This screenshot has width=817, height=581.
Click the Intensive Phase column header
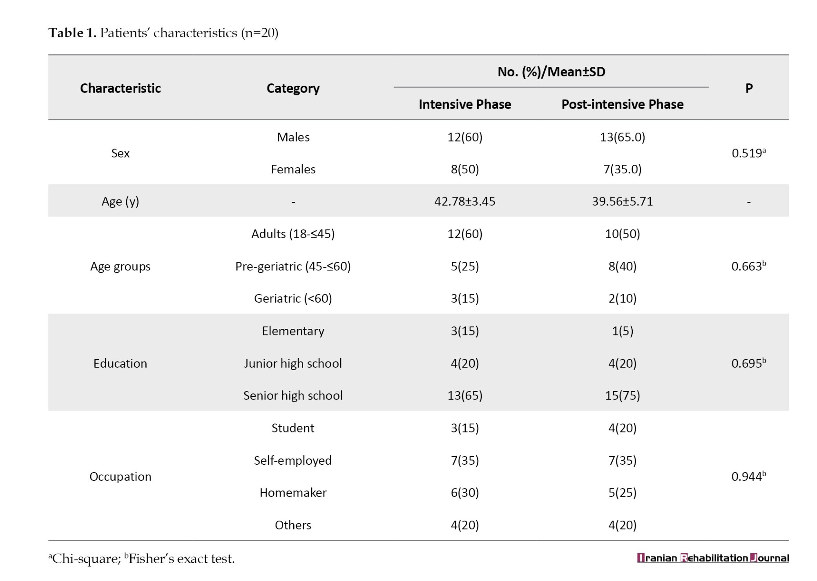[465, 104]
